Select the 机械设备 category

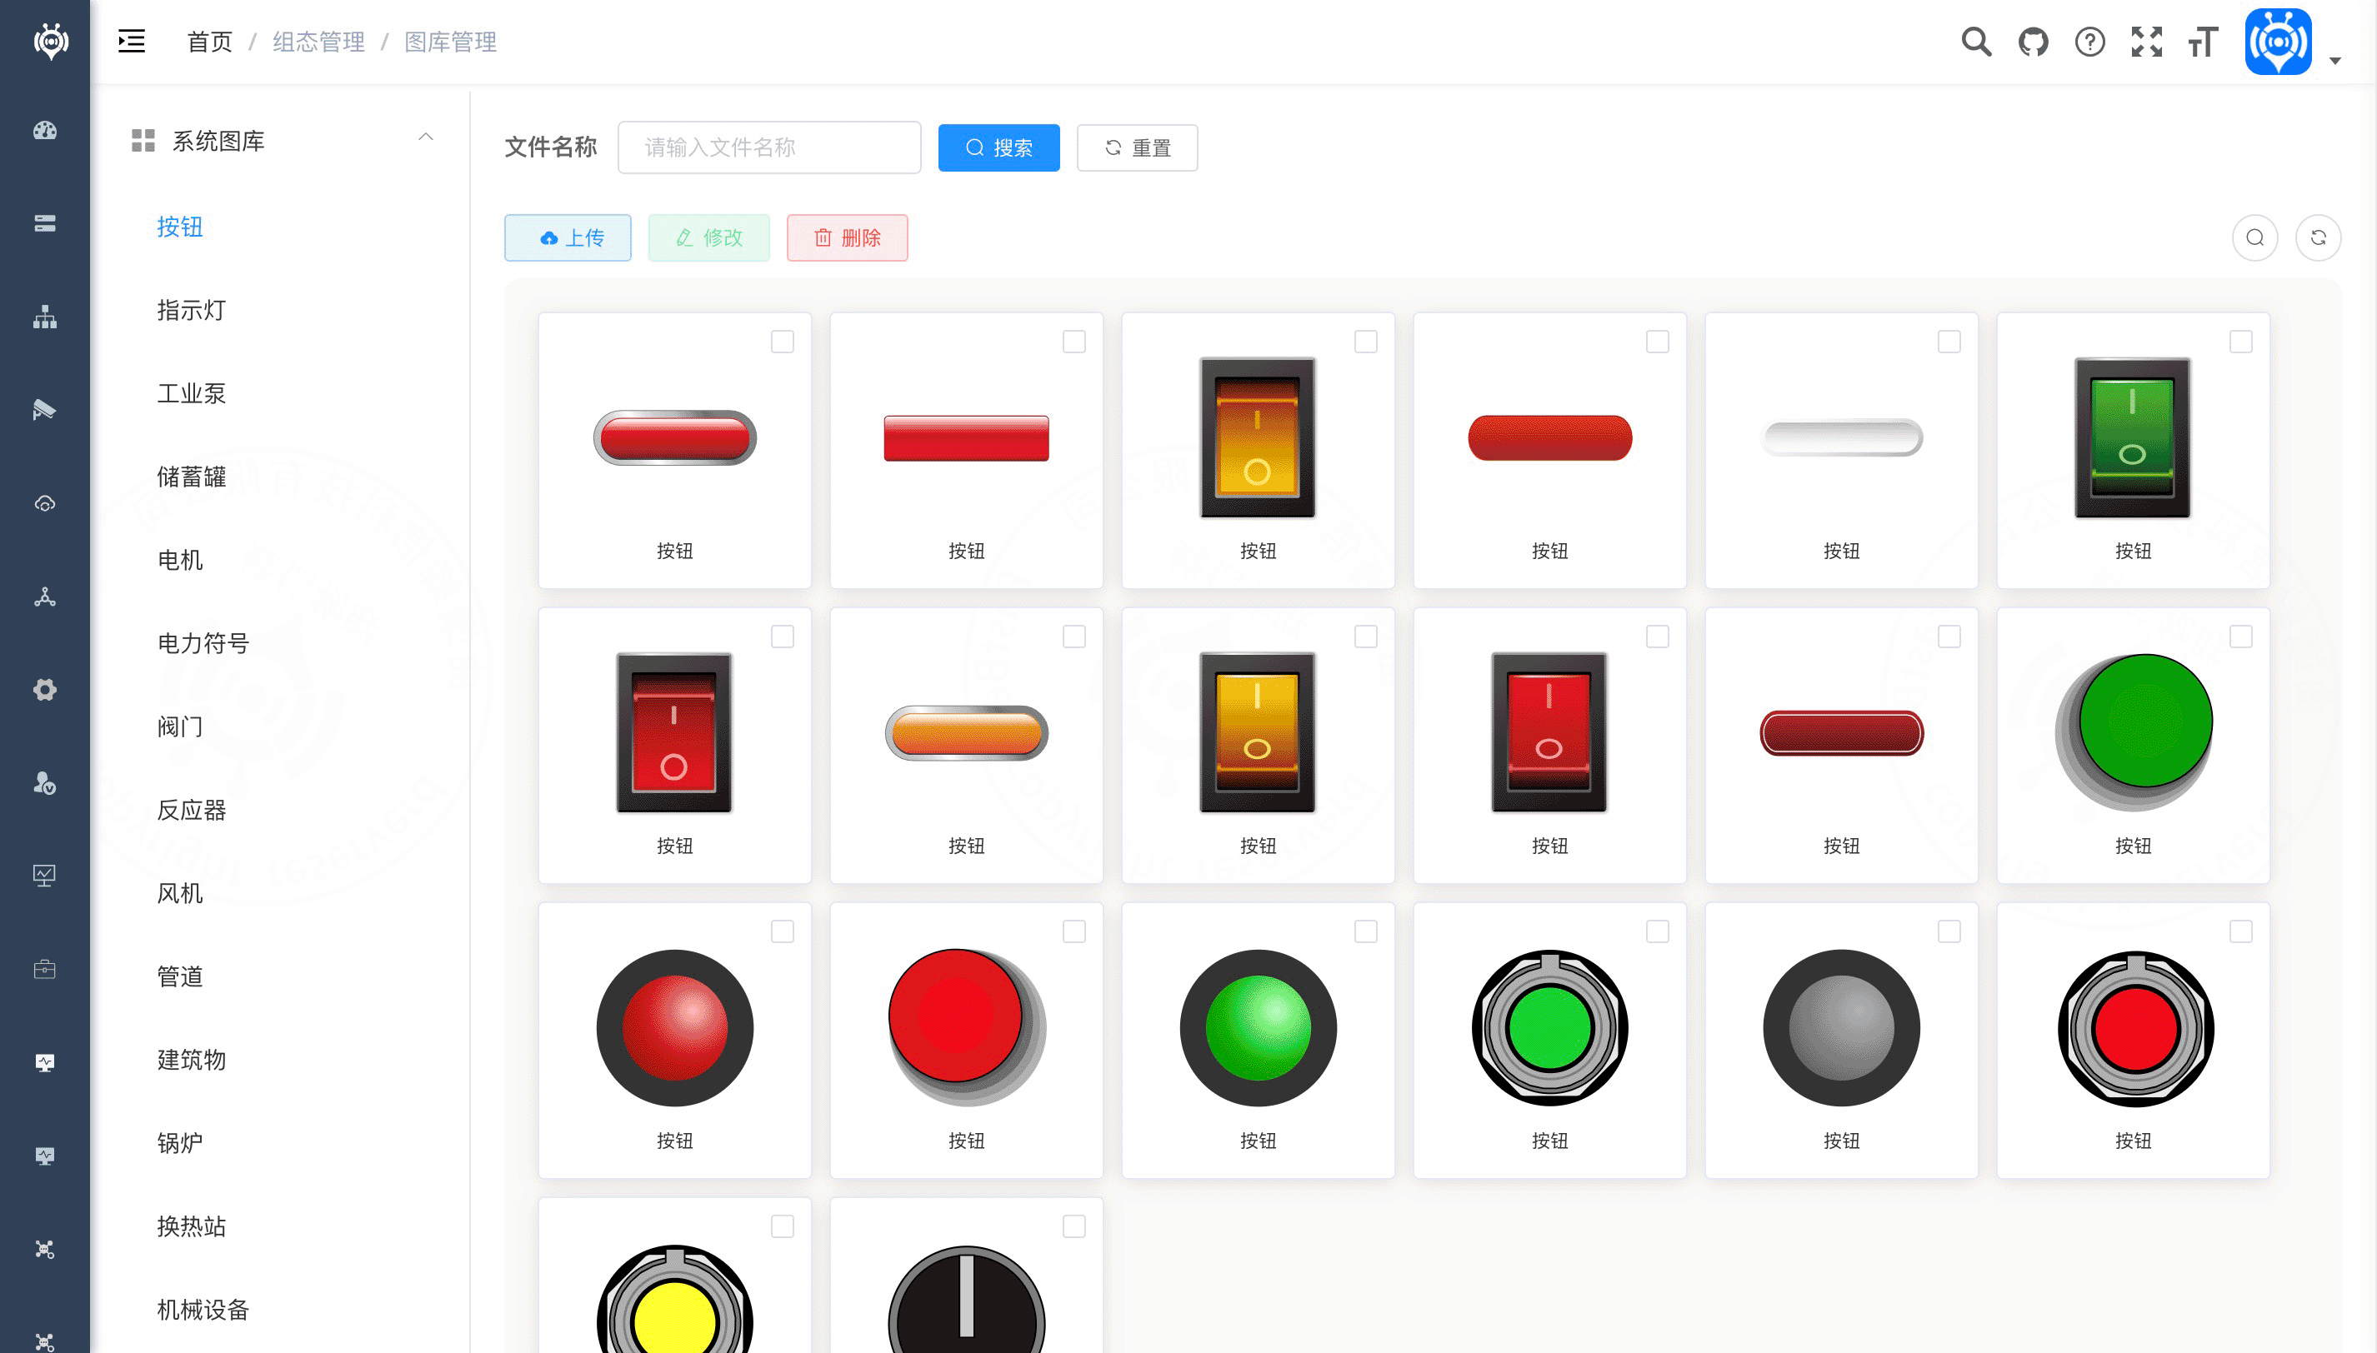(203, 1311)
